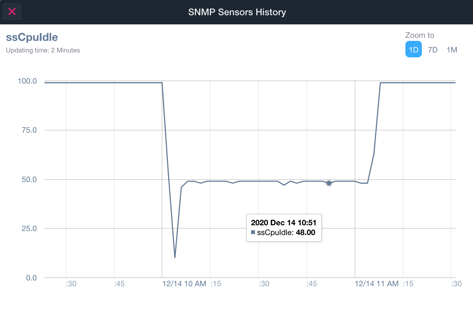The width and height of the screenshot is (473, 328).
Task: Click the ssCpuIdle chart title
Action: (x=32, y=37)
